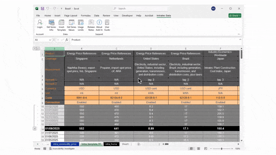Image resolution: width=276 pixels, height=155 pixels.
Task: Open Get Series Values tool
Action: click(71, 25)
